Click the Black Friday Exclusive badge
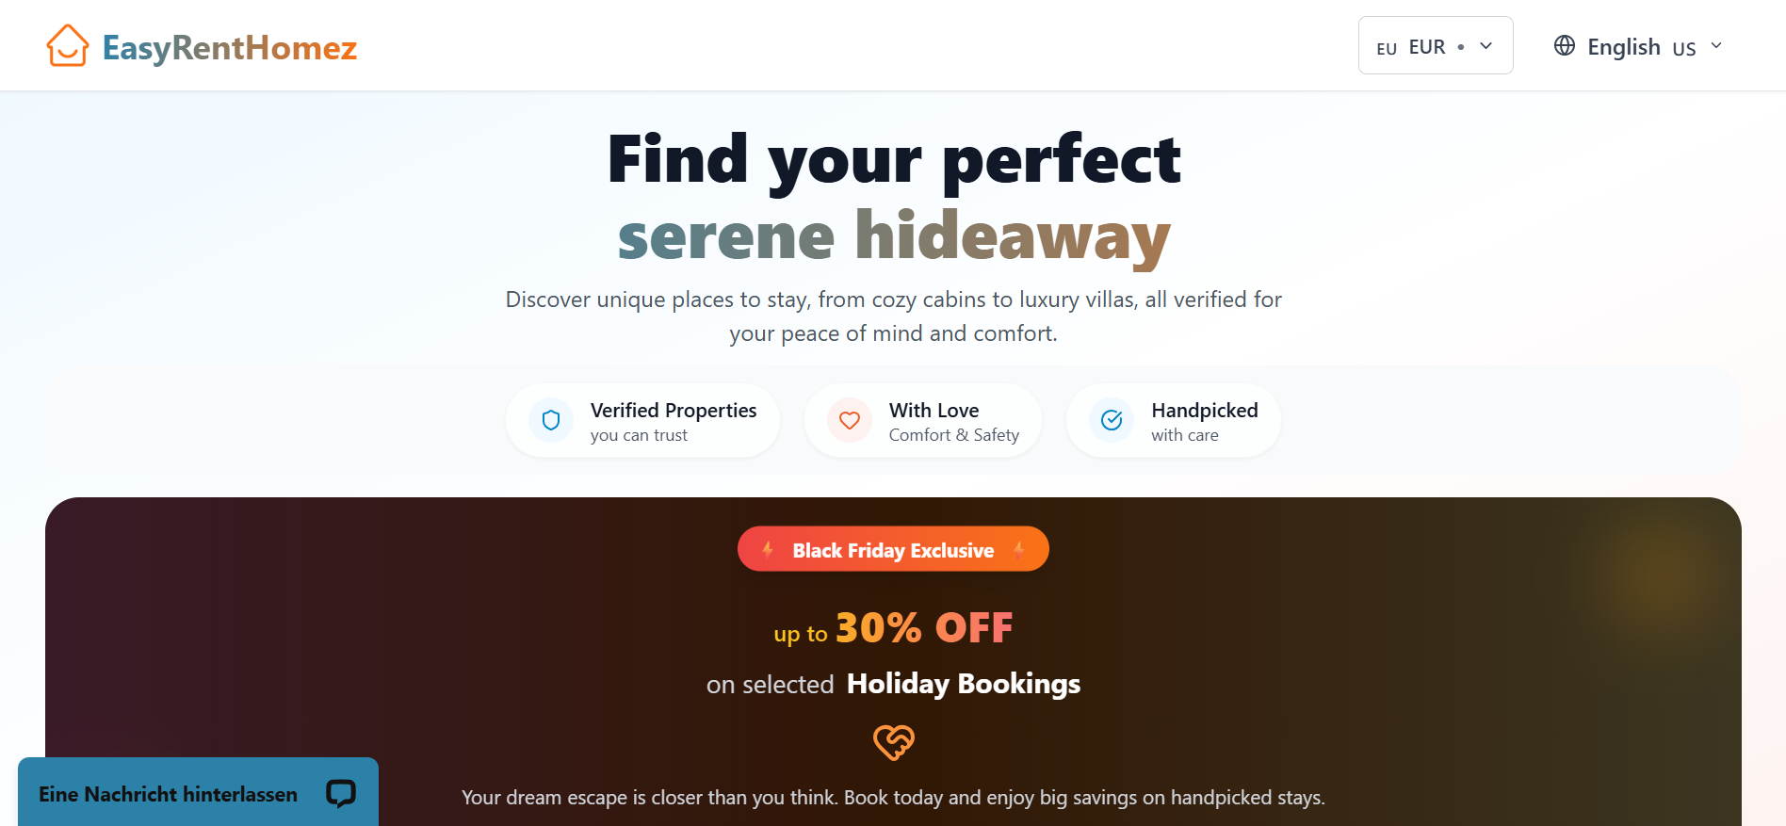 [893, 549]
